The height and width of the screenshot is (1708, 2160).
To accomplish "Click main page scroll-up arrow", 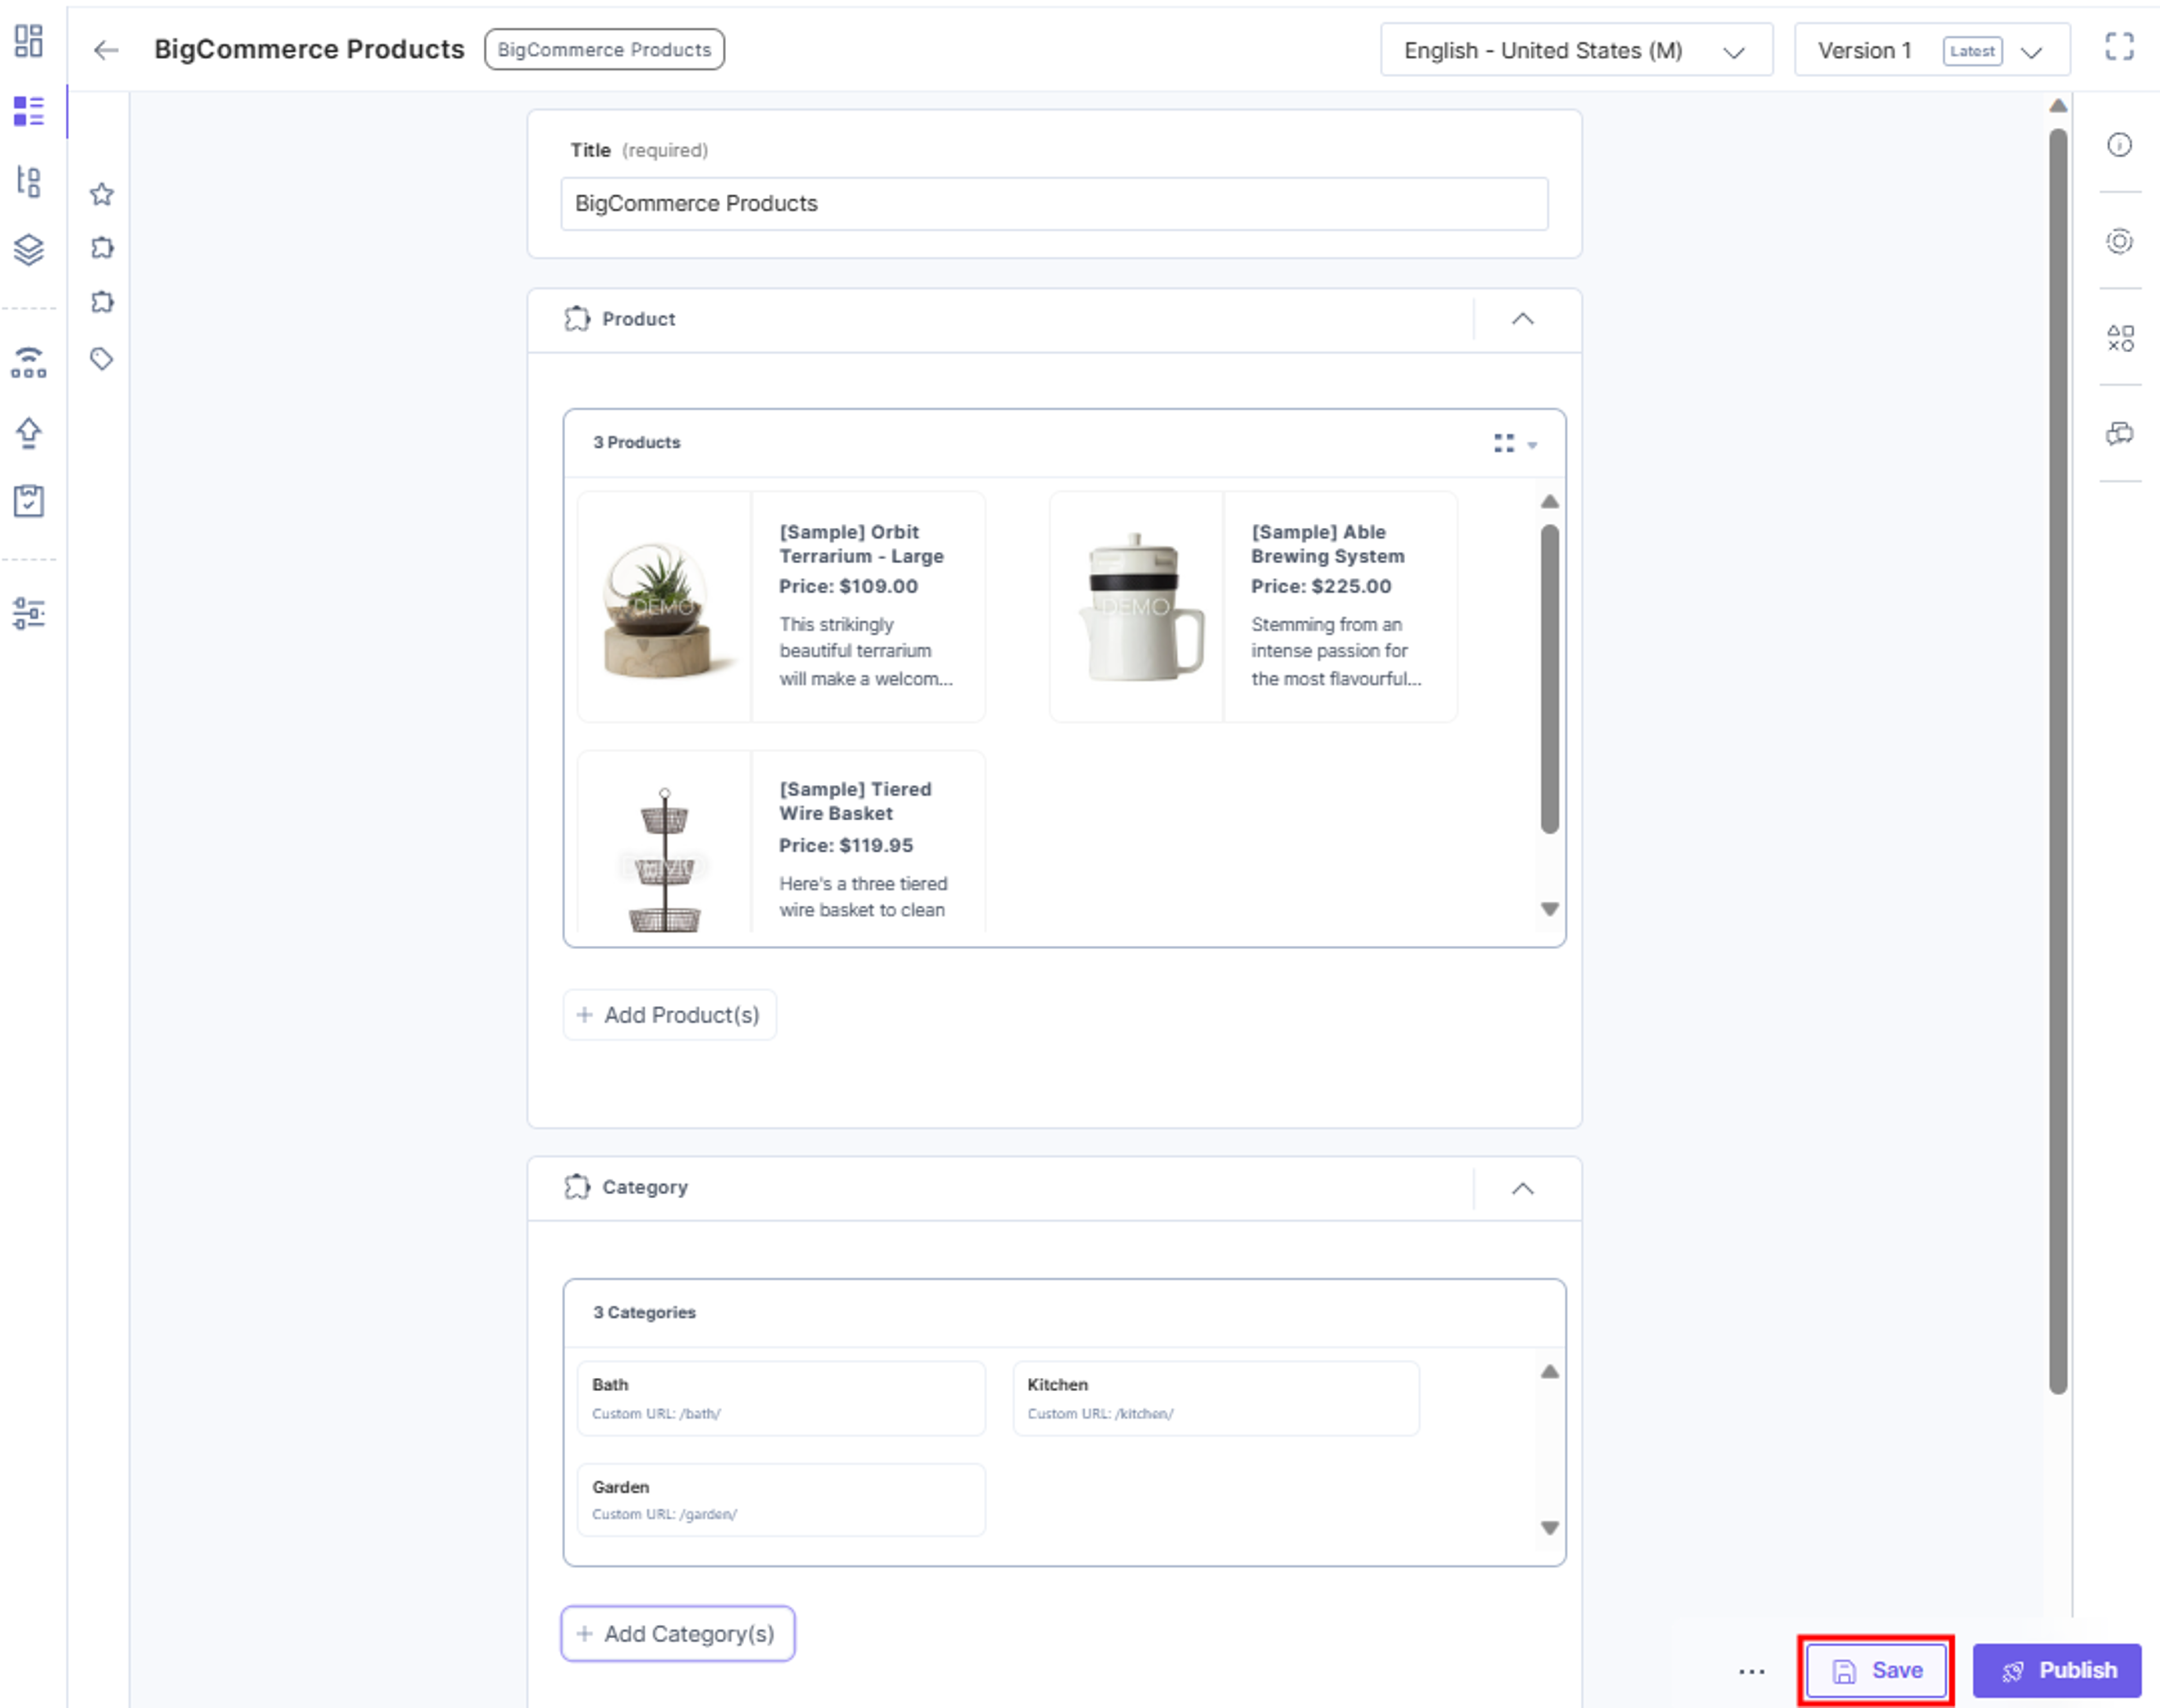I will pyautogui.click(x=2057, y=105).
